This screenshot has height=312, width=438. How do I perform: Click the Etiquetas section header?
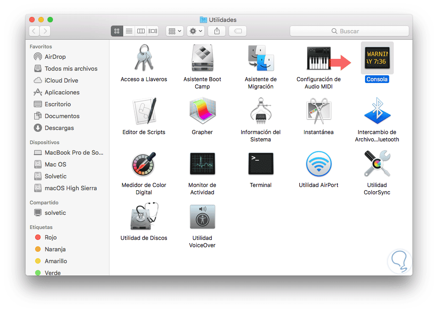[41, 227]
